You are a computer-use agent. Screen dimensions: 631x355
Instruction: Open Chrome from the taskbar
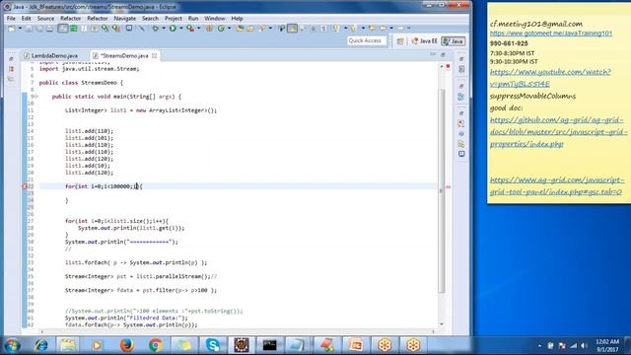pos(156,345)
